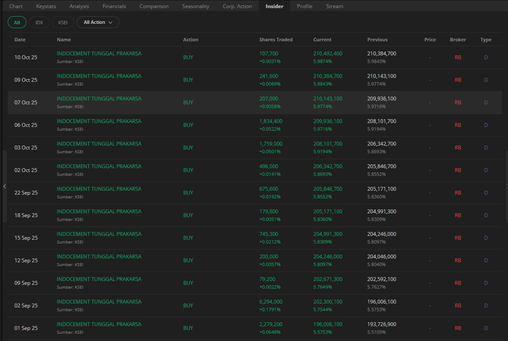Open the All Action dropdown

pyautogui.click(x=98, y=22)
